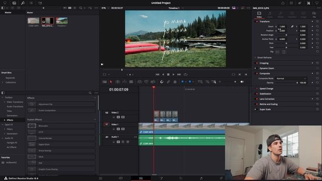
Task: Open the Composite Mode Normal dropdown
Action: (x=291, y=78)
